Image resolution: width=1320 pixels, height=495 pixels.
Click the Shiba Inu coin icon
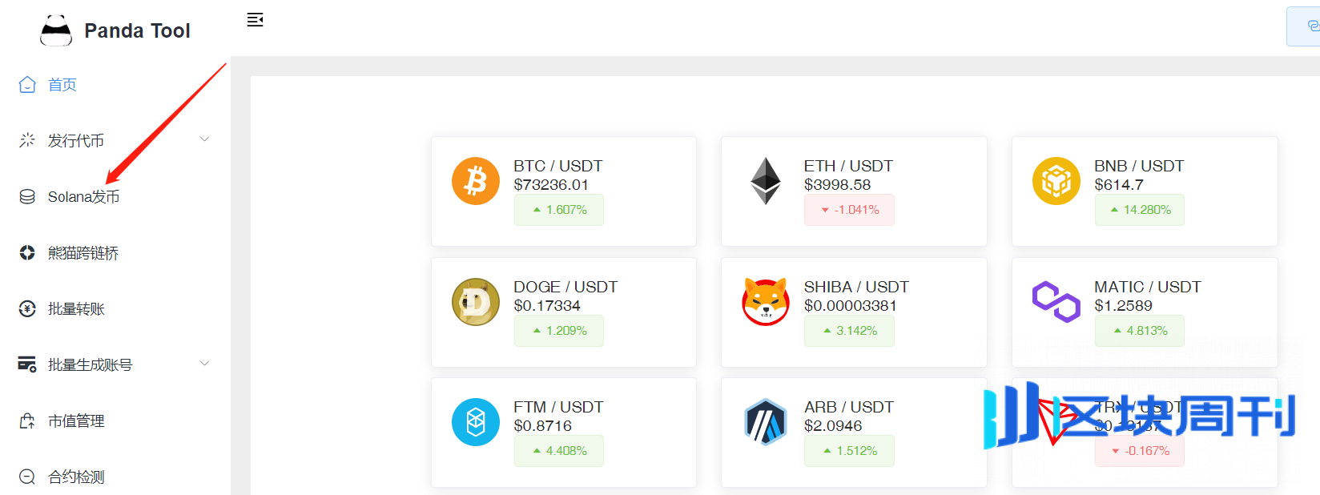click(766, 302)
